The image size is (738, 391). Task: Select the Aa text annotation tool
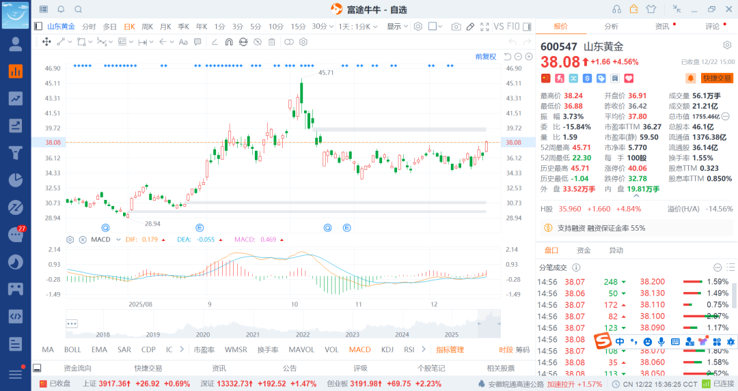tap(183, 42)
